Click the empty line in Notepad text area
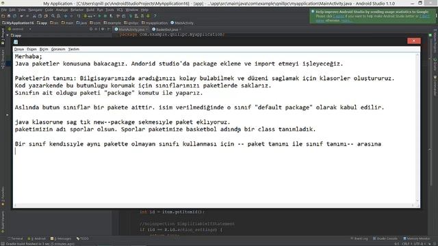 [x=215, y=151]
